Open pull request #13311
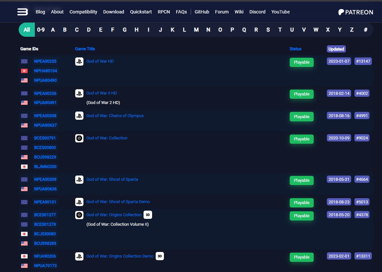382x272 pixels. pyautogui.click(x=363, y=256)
